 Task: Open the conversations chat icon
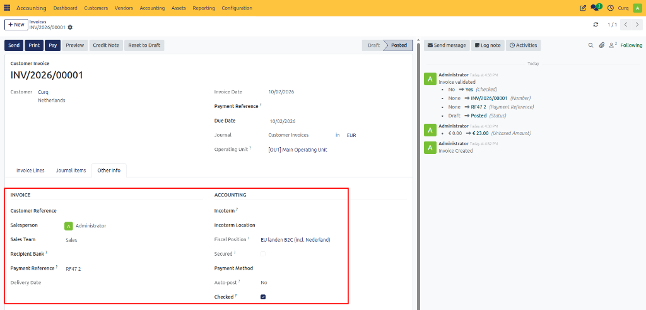pos(596,8)
